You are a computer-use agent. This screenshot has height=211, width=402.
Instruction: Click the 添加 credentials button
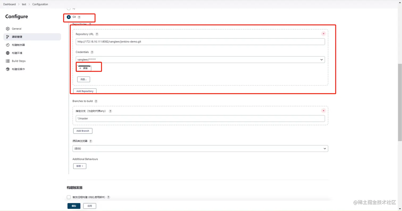pyautogui.click(x=84, y=68)
